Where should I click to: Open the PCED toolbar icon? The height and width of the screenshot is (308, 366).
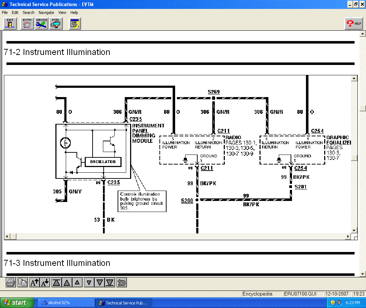[55, 24]
